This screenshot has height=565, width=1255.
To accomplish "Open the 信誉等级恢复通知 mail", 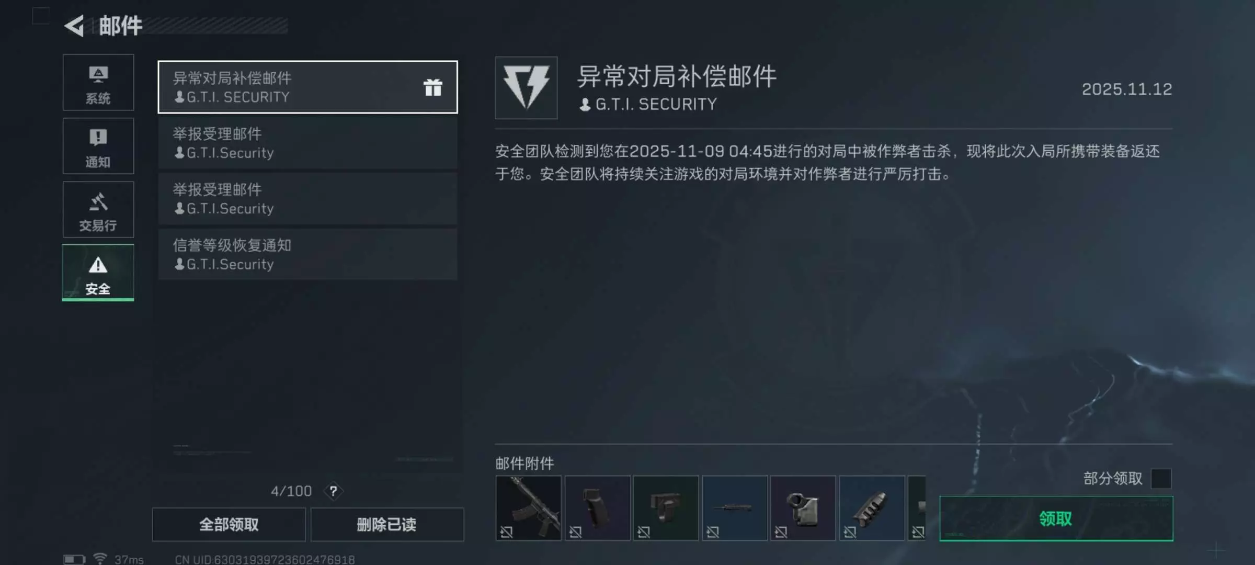I will [307, 255].
